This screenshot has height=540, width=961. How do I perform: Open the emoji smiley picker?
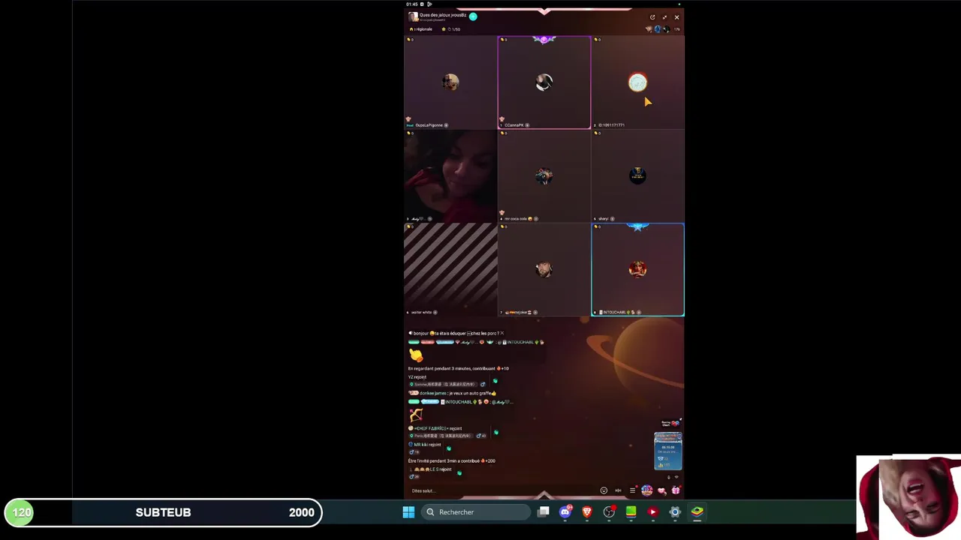[604, 490]
